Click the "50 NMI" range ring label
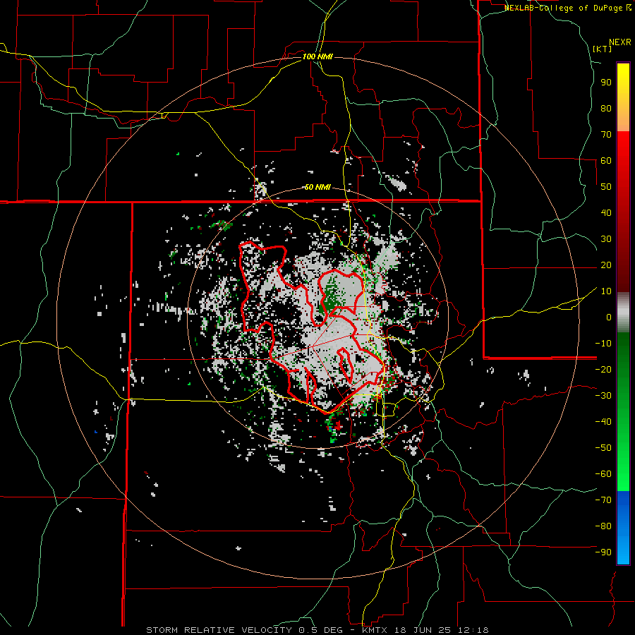 pos(317,187)
